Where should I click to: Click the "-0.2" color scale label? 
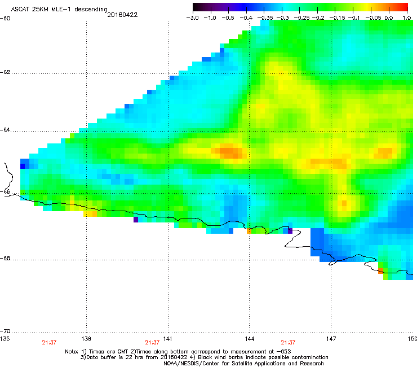click(318, 18)
